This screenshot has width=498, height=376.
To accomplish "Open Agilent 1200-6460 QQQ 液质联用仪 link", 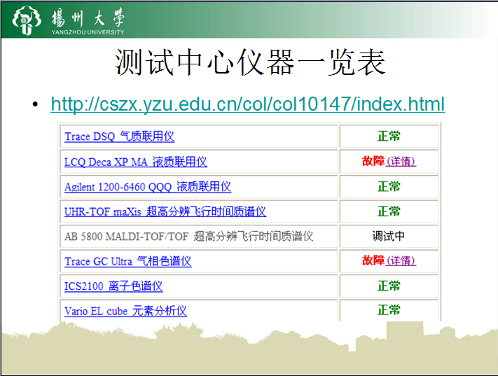I will (x=148, y=187).
